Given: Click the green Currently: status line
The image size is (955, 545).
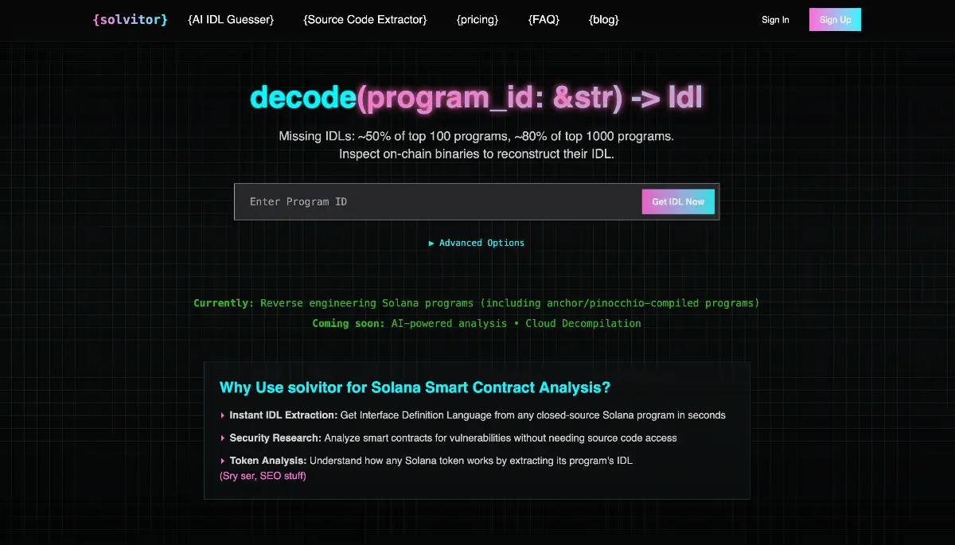Looking at the screenshot, I should coord(476,303).
